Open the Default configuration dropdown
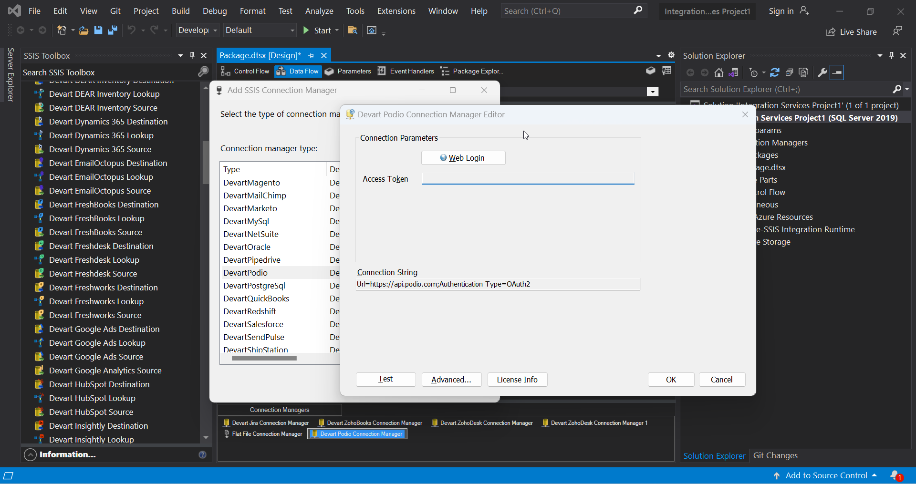 click(292, 30)
